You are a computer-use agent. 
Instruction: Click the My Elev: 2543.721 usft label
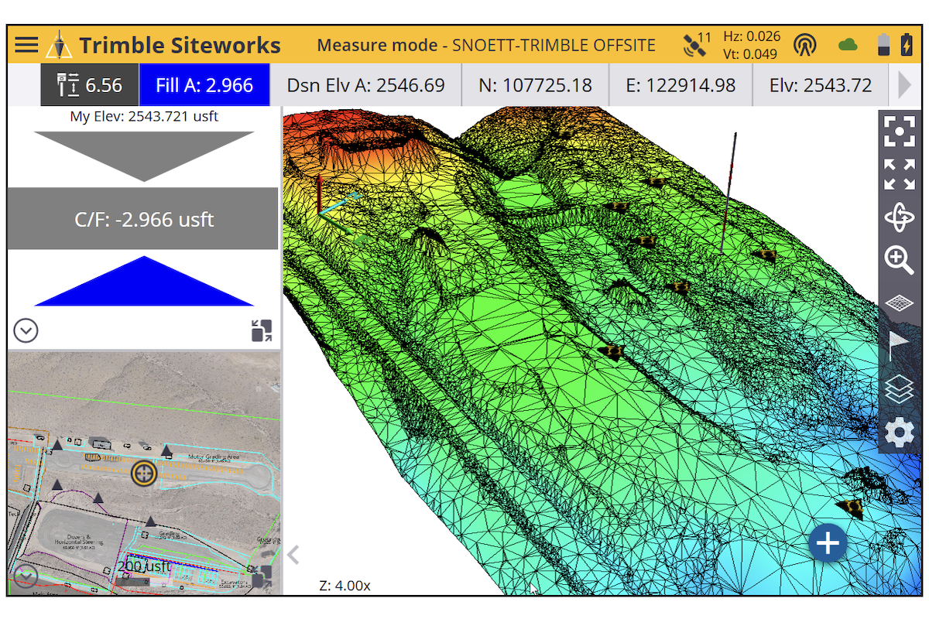(144, 116)
